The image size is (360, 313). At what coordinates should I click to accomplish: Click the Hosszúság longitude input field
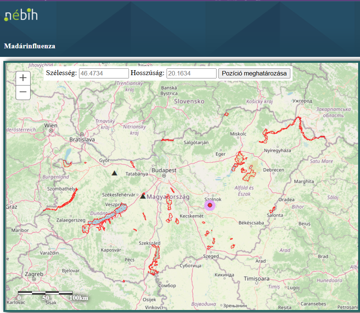pos(191,73)
